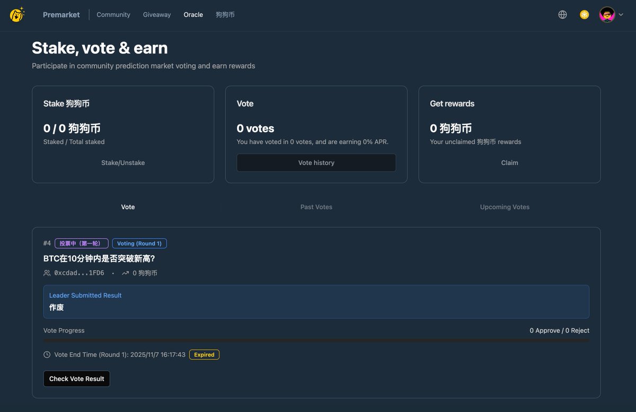Expand the chevron next to avatar
This screenshot has height=412, width=636.
pyautogui.click(x=621, y=15)
